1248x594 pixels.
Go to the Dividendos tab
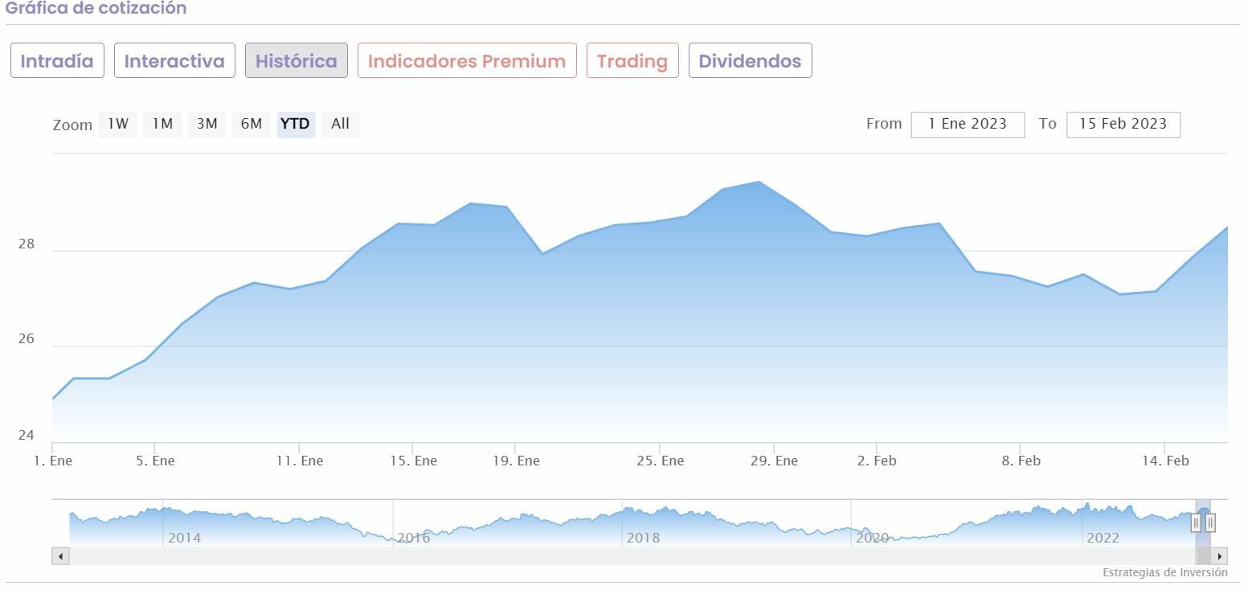click(x=750, y=61)
